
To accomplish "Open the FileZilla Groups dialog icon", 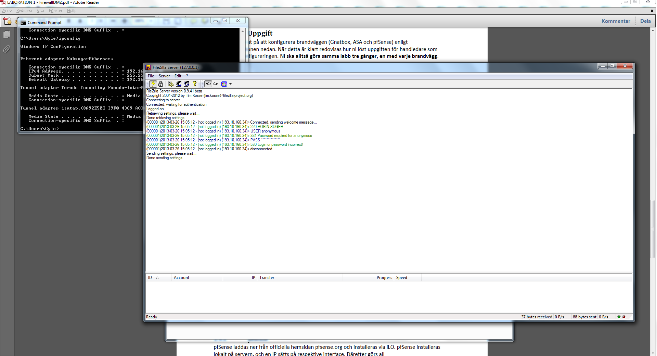I will coord(186,84).
